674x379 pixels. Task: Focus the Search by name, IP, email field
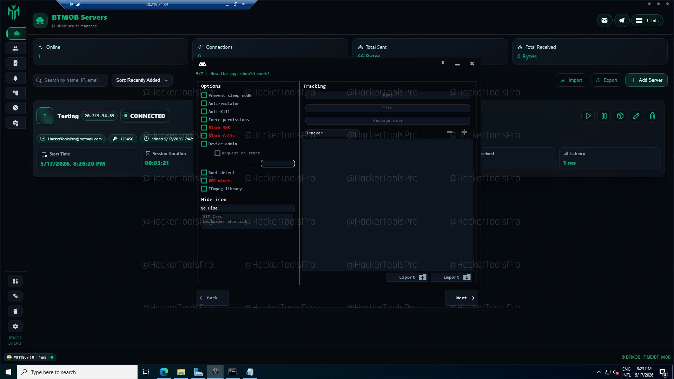pyautogui.click(x=70, y=80)
